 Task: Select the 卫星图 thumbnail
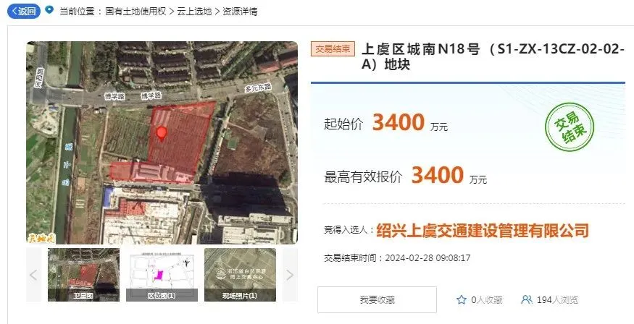[x=84, y=275]
